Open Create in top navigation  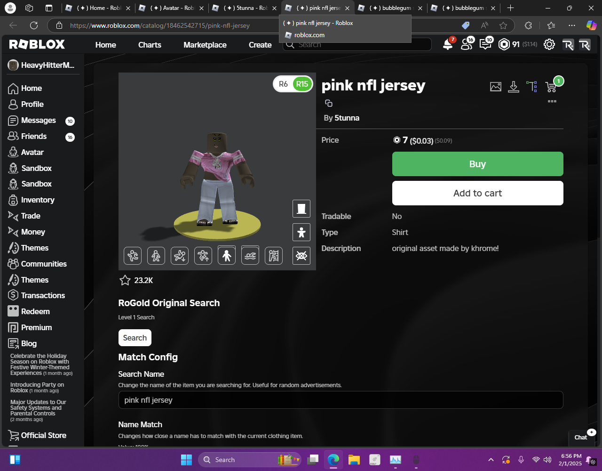(x=260, y=45)
